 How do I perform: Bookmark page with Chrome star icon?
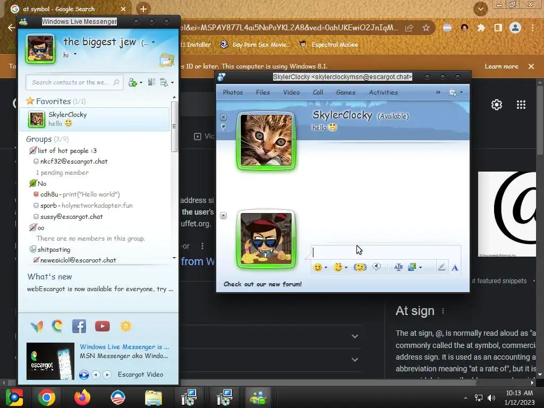pyautogui.click(x=426, y=28)
